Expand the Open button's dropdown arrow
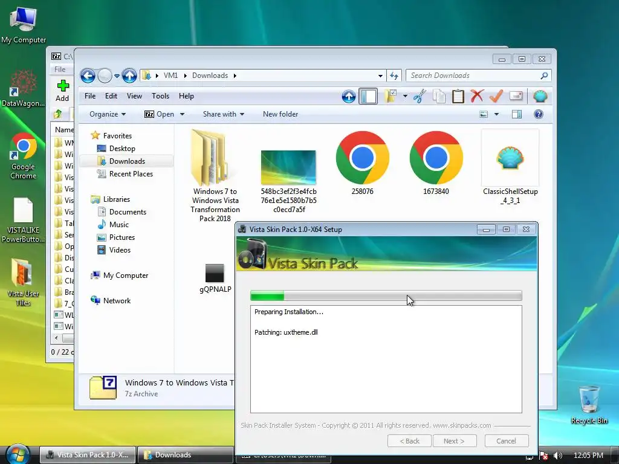The image size is (619, 464). (183, 114)
